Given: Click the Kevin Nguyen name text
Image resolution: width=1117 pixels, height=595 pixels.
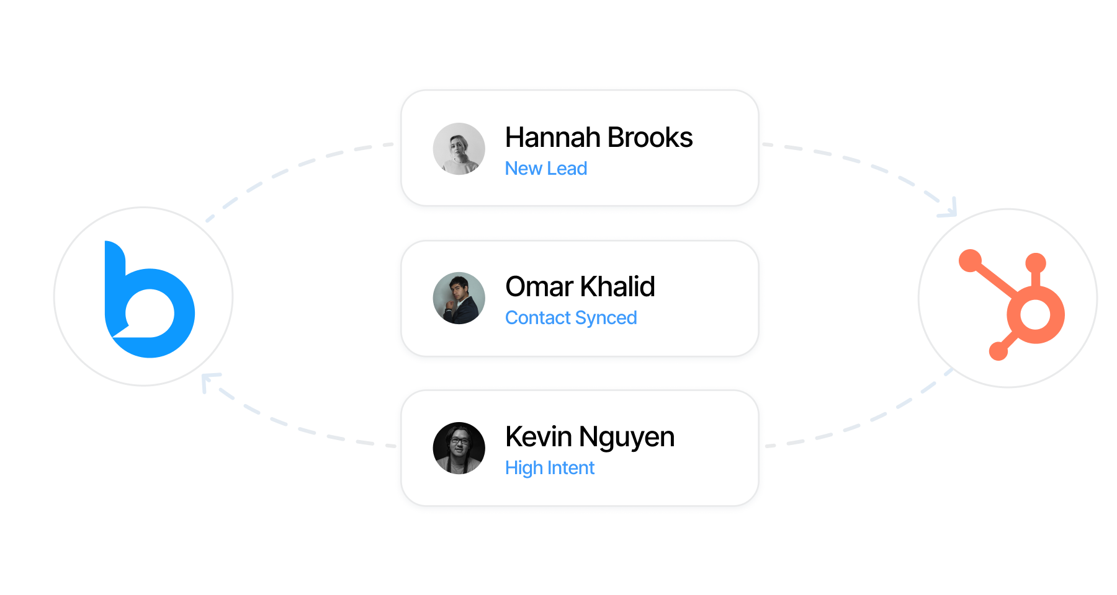Looking at the screenshot, I should coord(590,437).
